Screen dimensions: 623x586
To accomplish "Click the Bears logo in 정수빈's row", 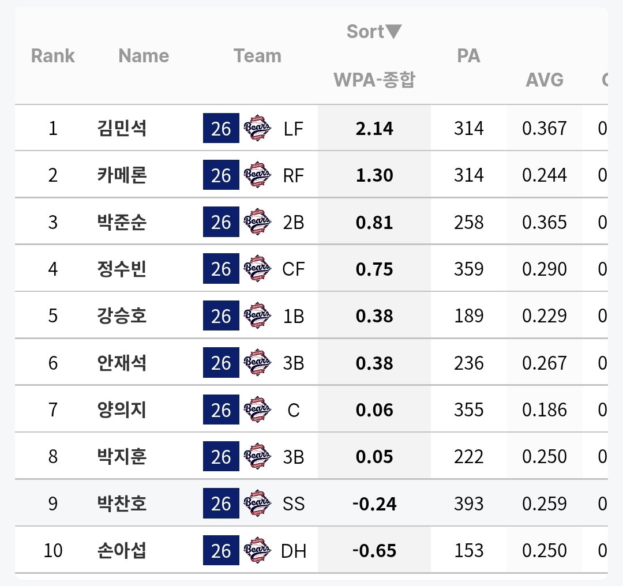I will click(x=257, y=269).
